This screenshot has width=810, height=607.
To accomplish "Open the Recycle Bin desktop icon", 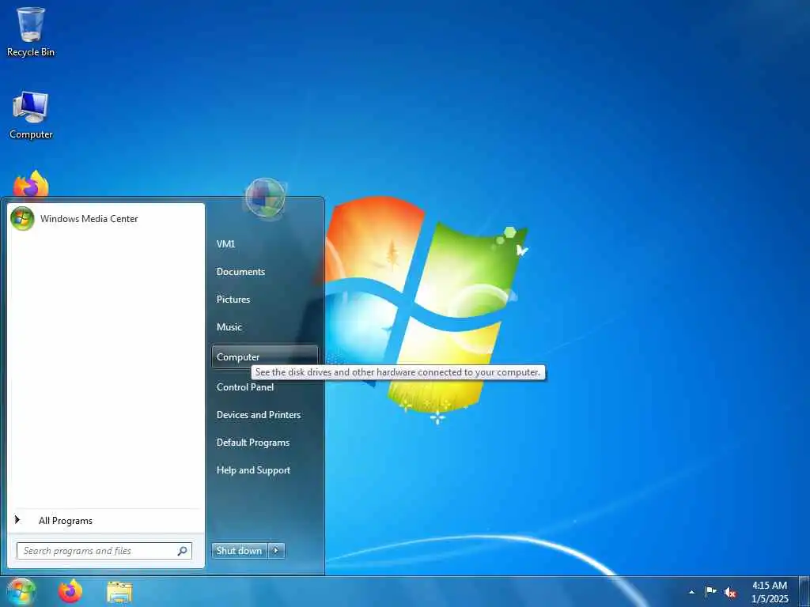I will (31, 32).
